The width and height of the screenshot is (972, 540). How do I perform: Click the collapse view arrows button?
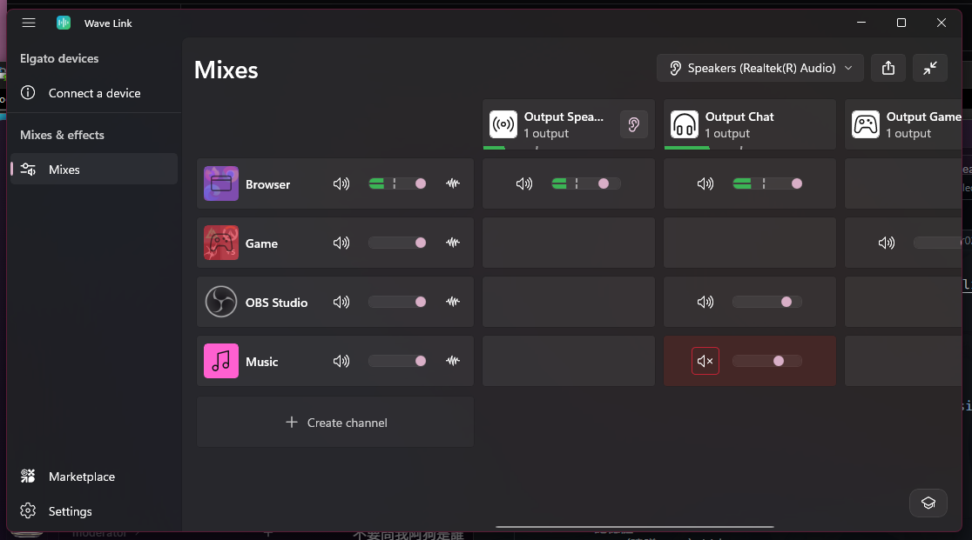(930, 68)
